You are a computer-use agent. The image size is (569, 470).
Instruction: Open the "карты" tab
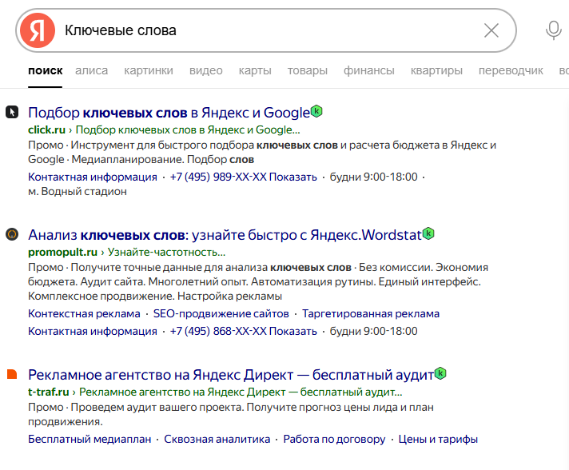(x=255, y=70)
